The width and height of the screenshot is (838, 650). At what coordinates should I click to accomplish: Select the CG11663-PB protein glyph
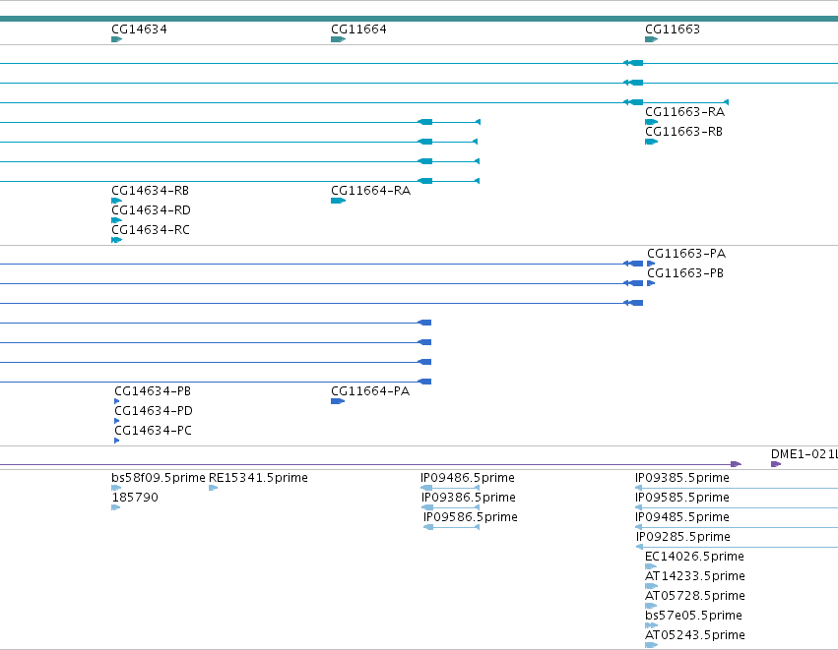(651, 283)
